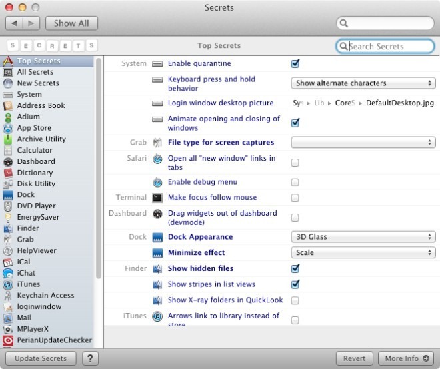Enable Open all new window links in tabs

[295, 163]
